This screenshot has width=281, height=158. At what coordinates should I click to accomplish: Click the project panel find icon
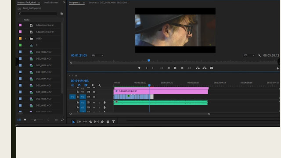(62, 120)
